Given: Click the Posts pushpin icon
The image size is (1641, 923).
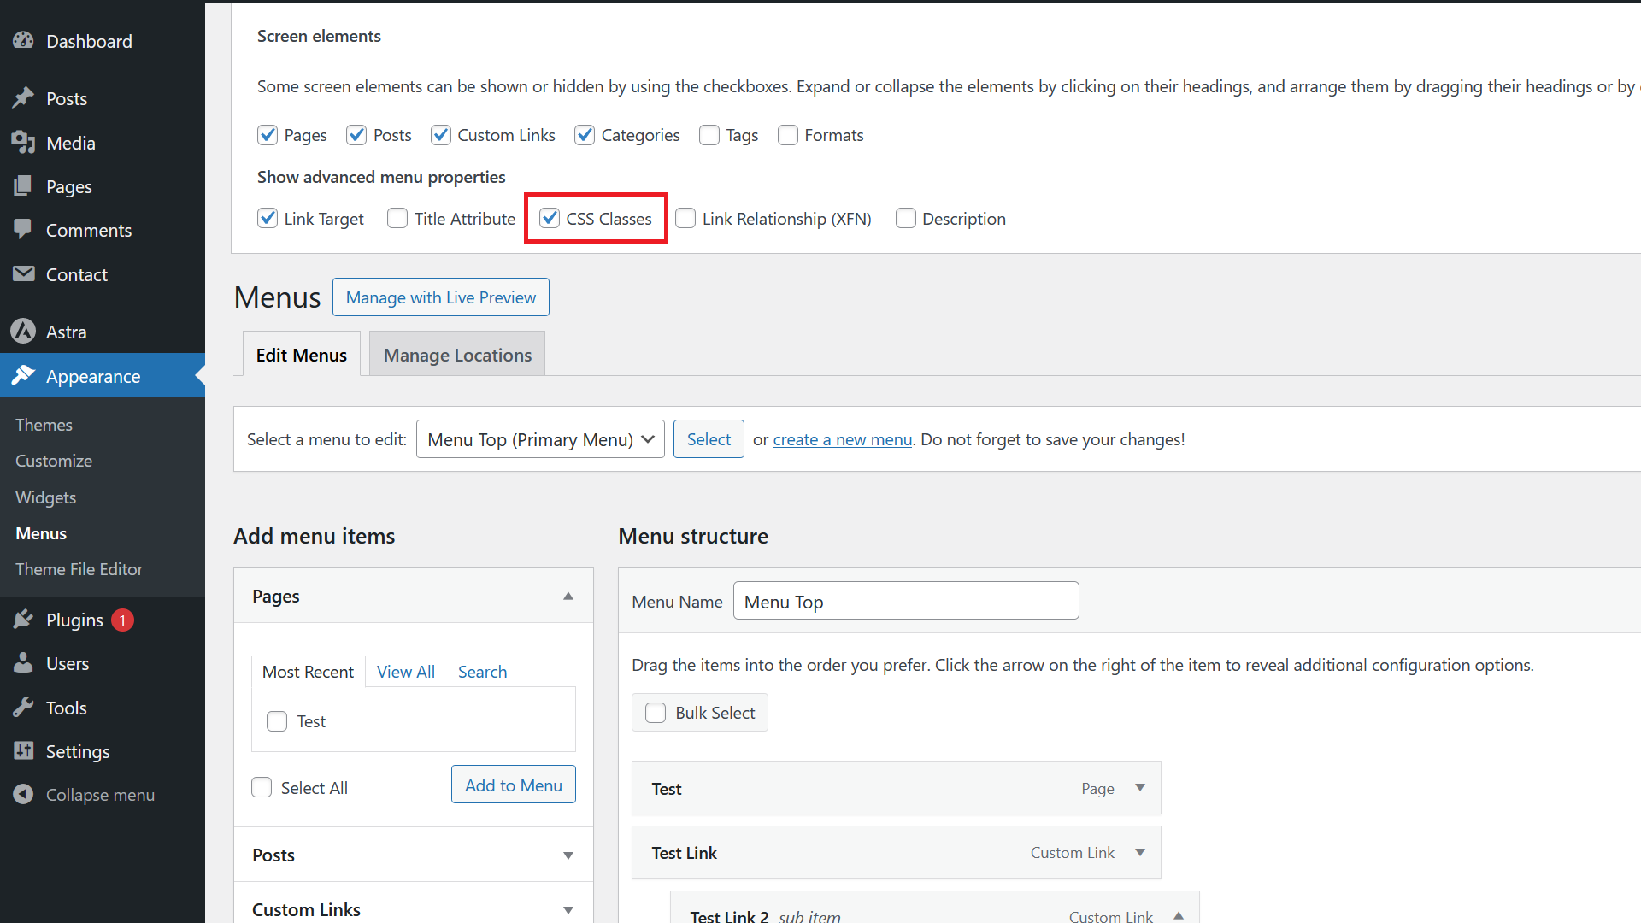Looking at the screenshot, I should [x=23, y=98].
